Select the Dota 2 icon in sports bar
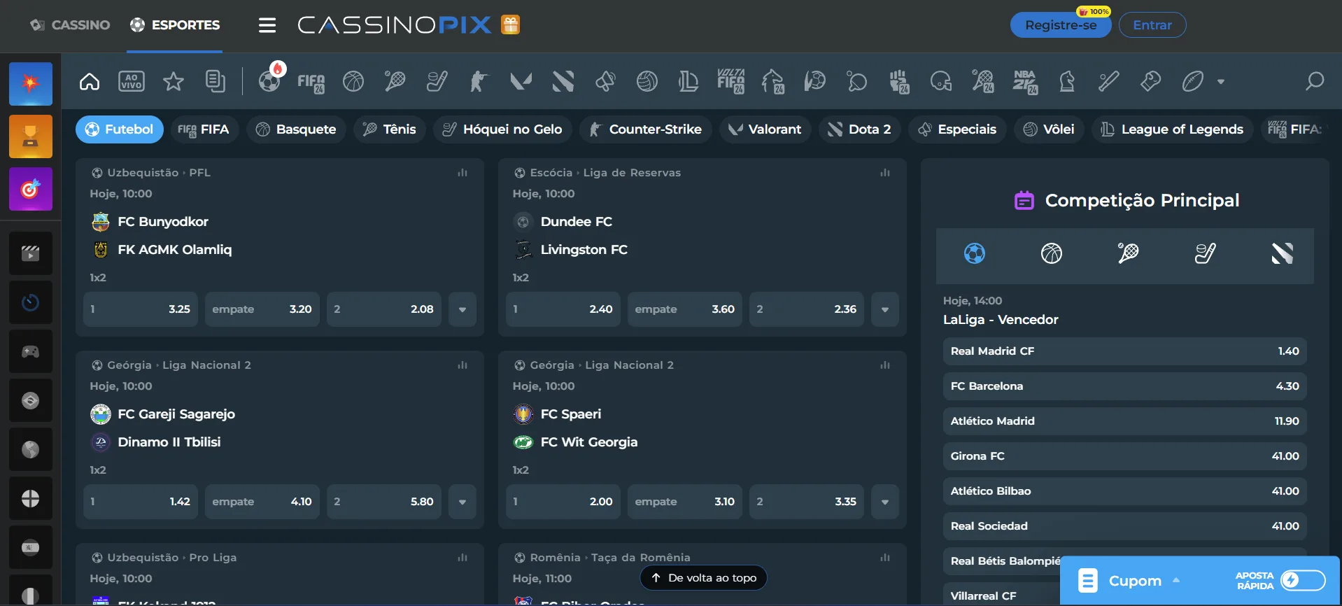This screenshot has height=606, width=1342. click(x=563, y=82)
